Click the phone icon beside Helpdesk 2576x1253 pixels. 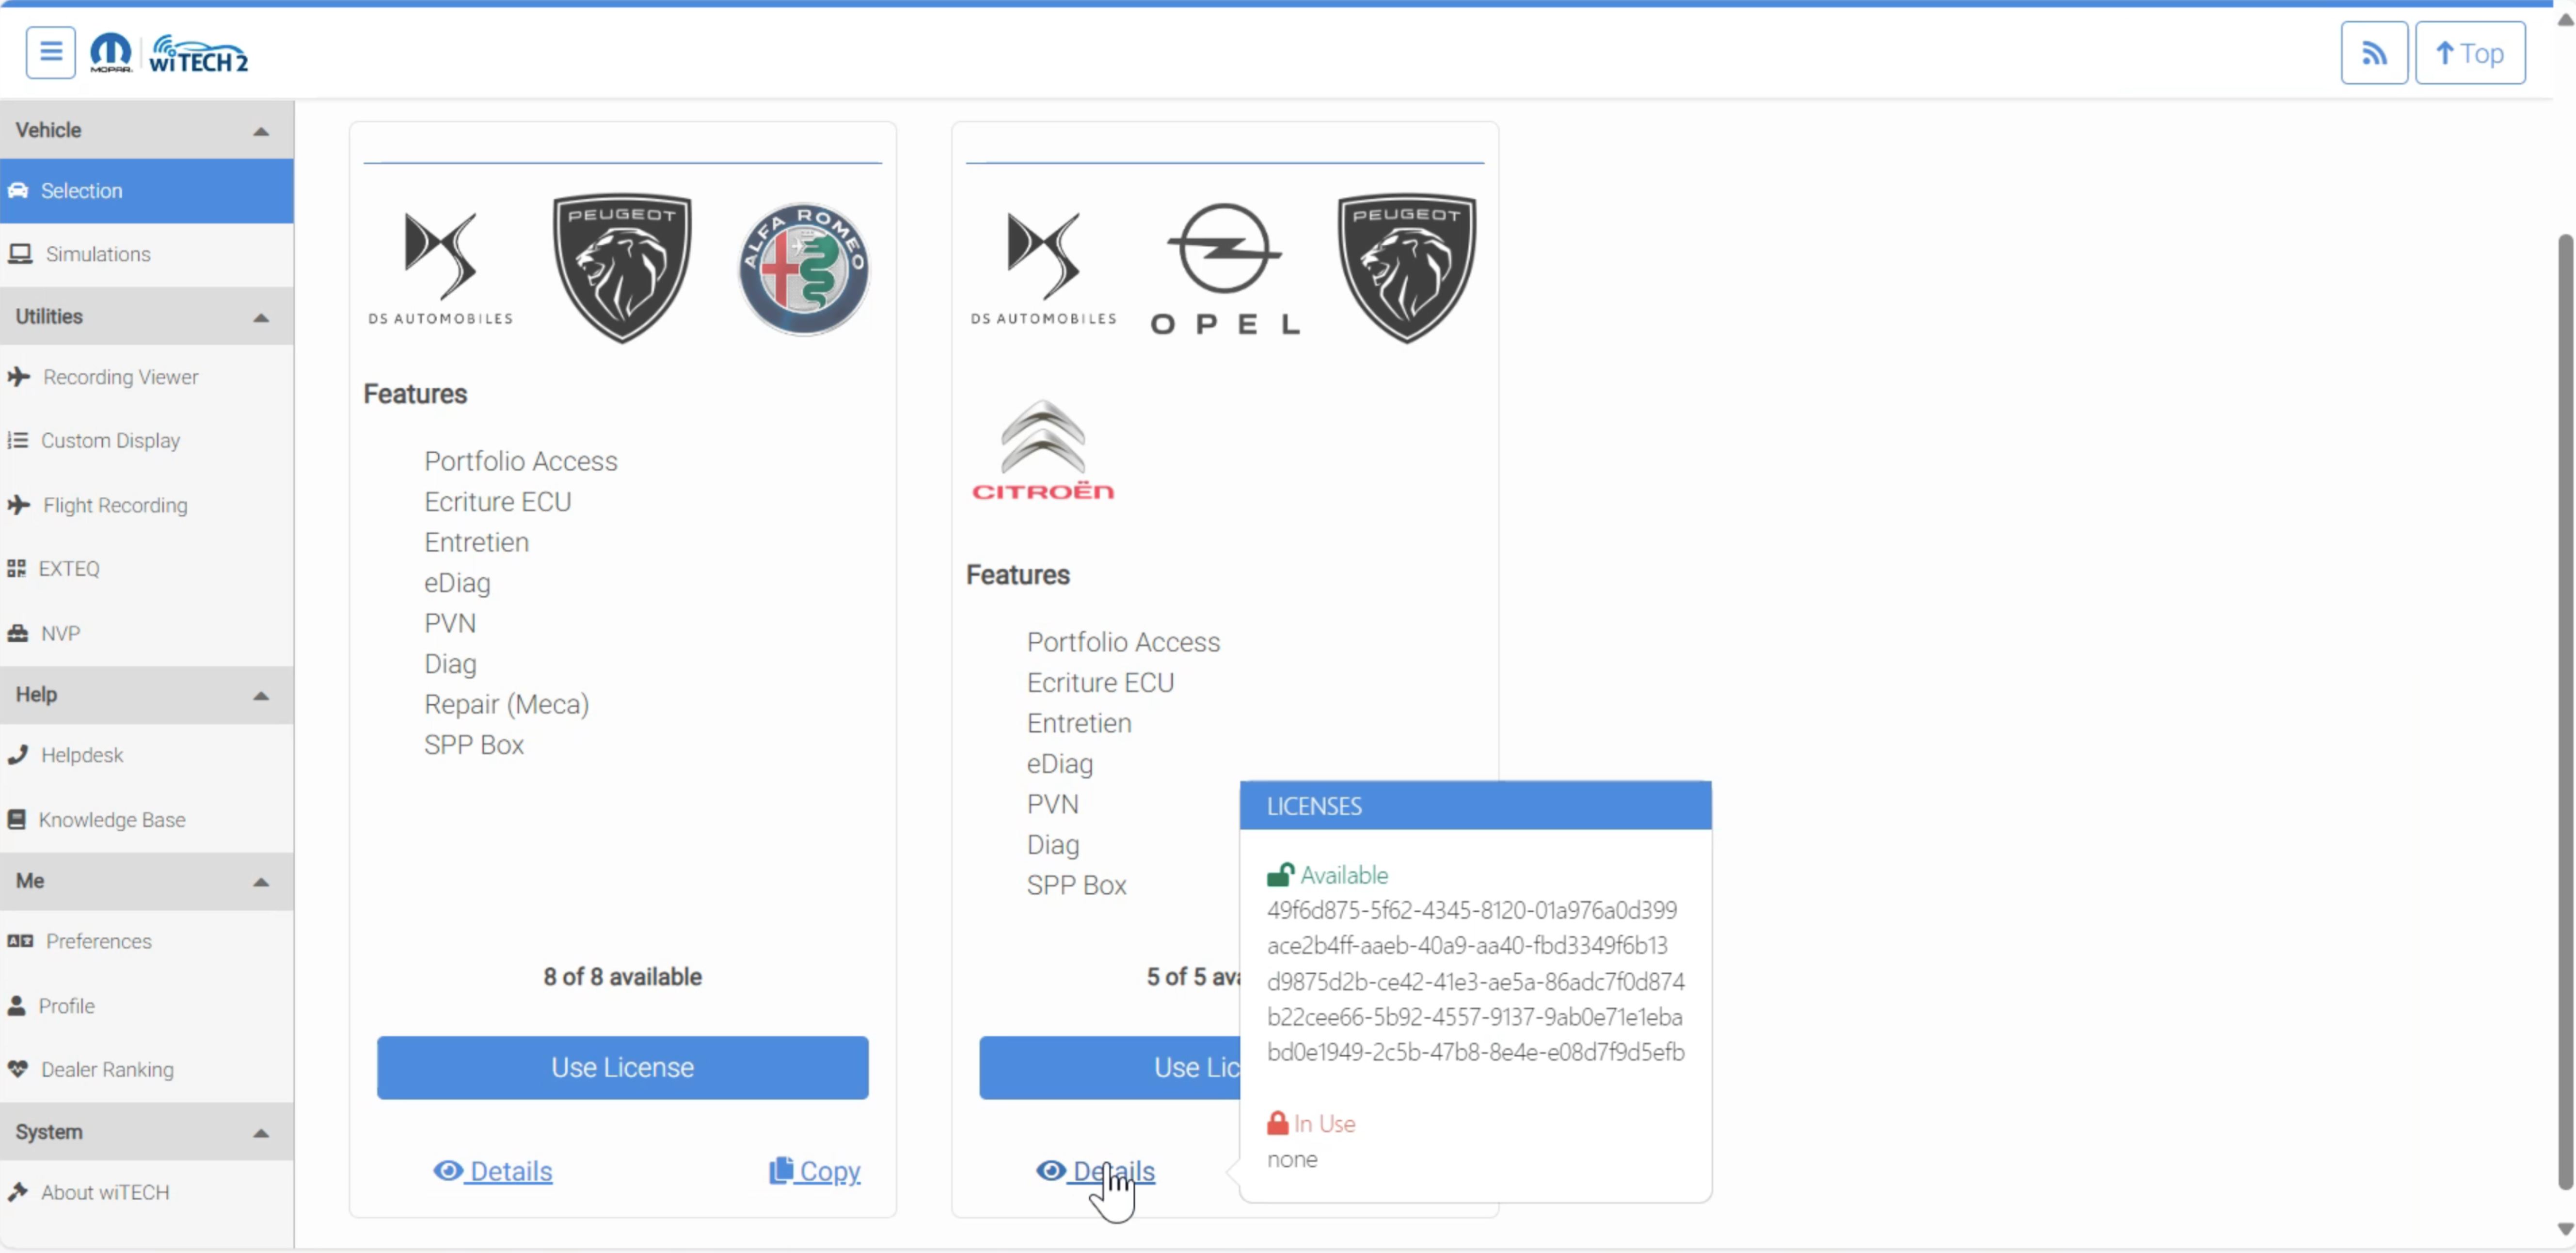coord(17,755)
